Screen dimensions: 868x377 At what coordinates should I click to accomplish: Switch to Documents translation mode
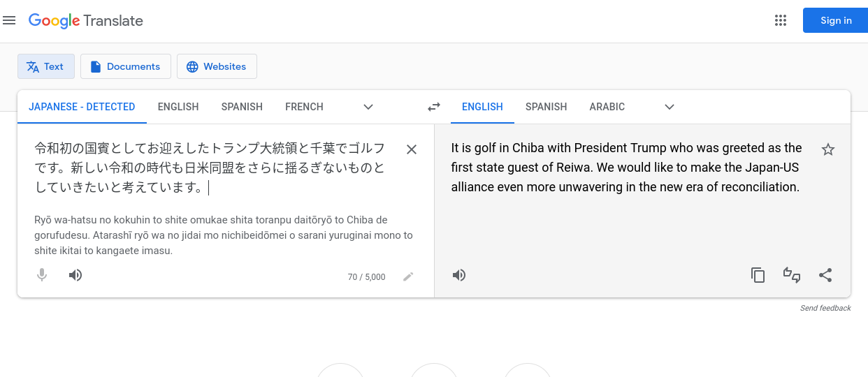click(126, 66)
